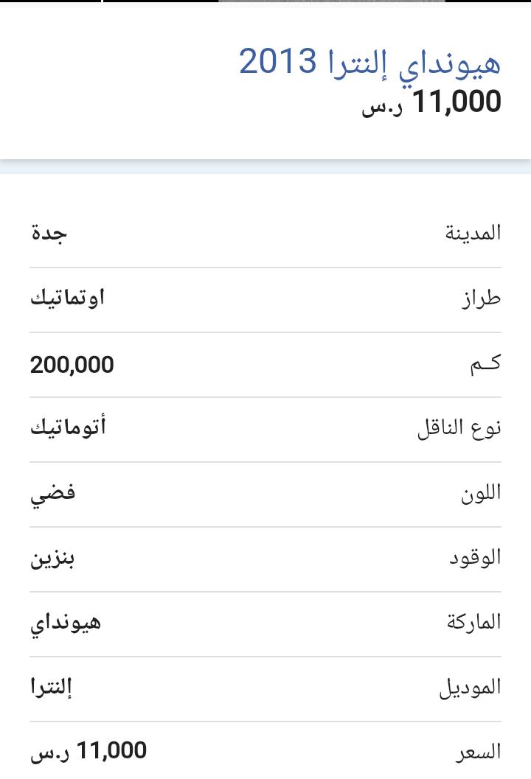
Task: Click the أتوماتيك transmission value
Action: pos(68,427)
